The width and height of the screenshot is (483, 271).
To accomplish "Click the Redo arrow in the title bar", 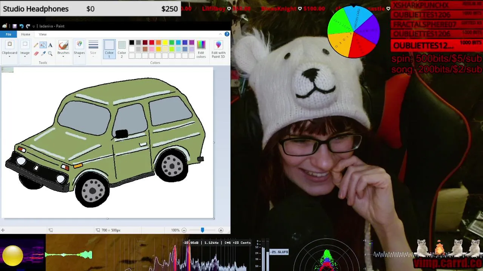I will [28, 26].
